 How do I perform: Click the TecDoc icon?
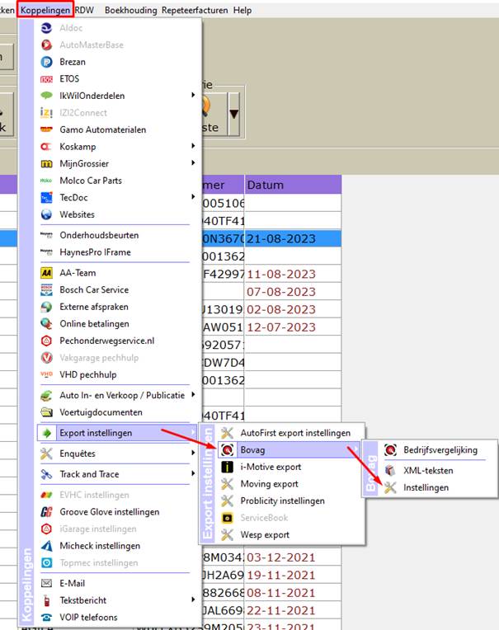(x=47, y=197)
